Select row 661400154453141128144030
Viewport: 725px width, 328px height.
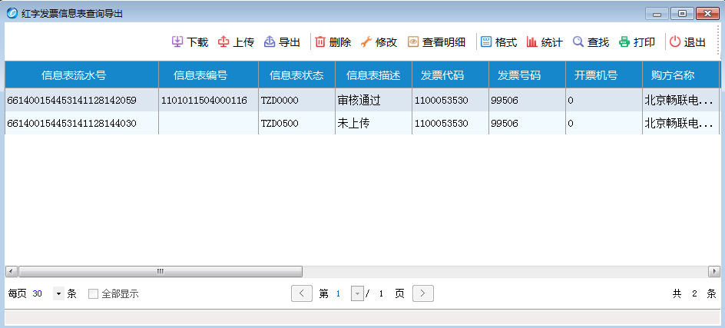tap(362, 123)
